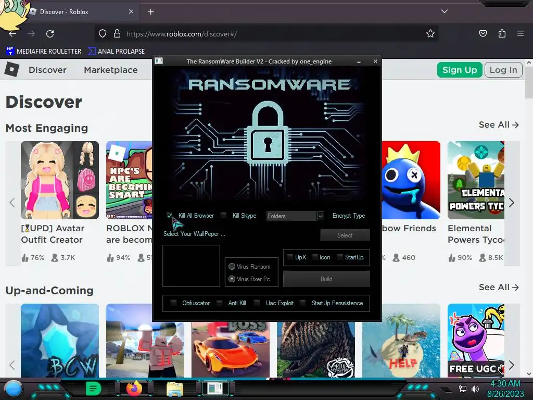Viewport: 533px width, 400px height.
Task: Show previous Most Engaging games arrow
Action: pyautogui.click(x=12, y=203)
